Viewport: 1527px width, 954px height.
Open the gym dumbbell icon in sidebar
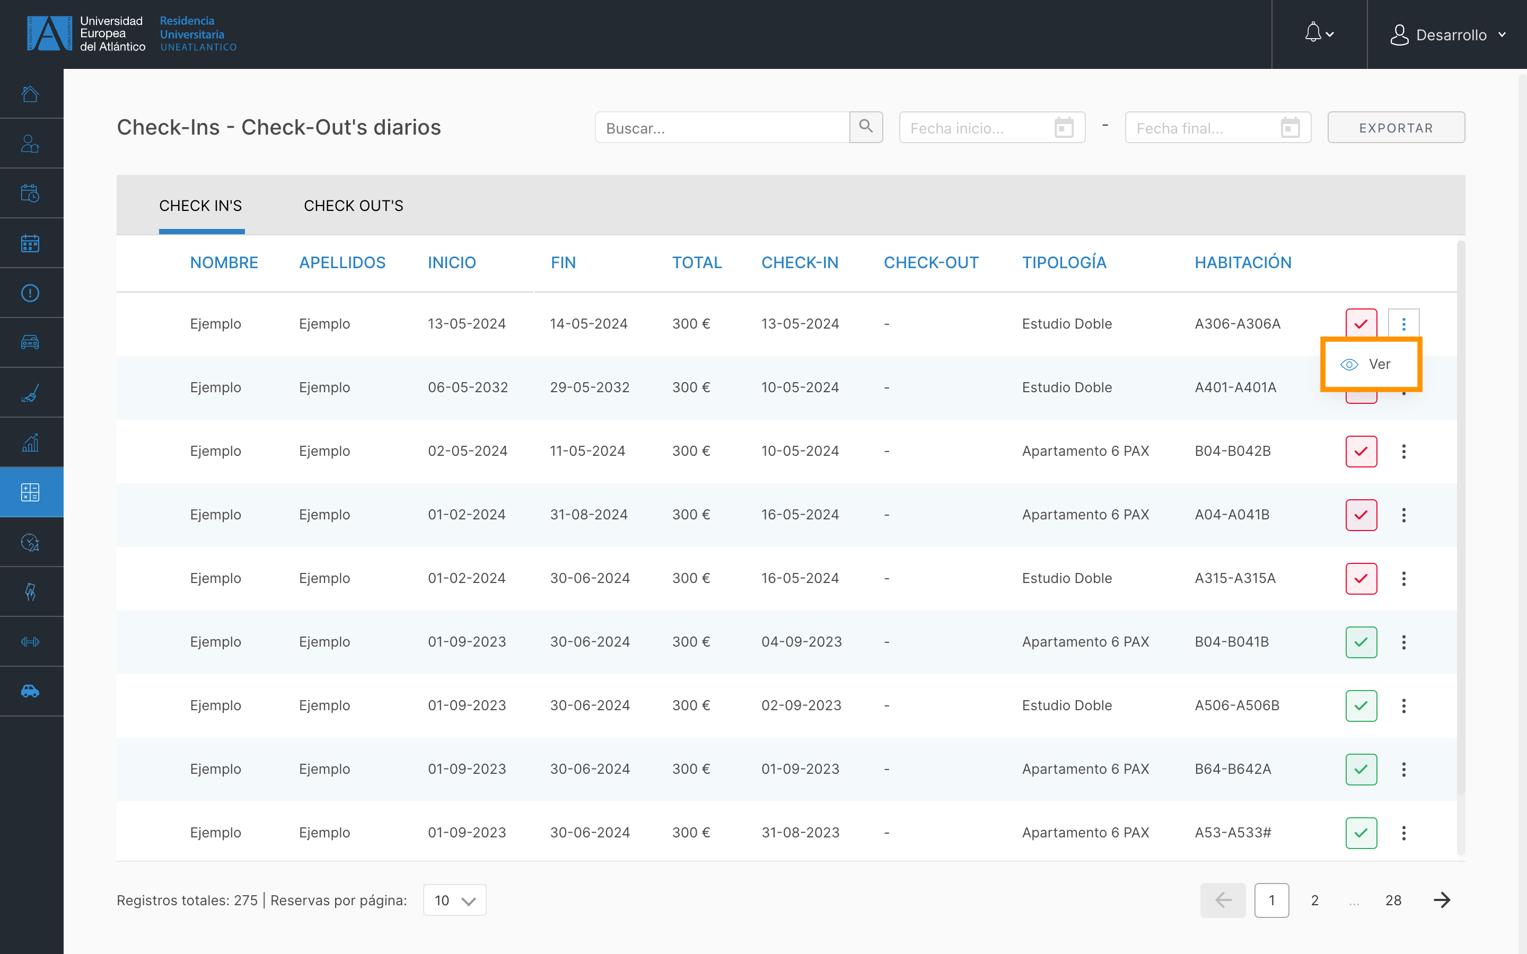tap(30, 642)
